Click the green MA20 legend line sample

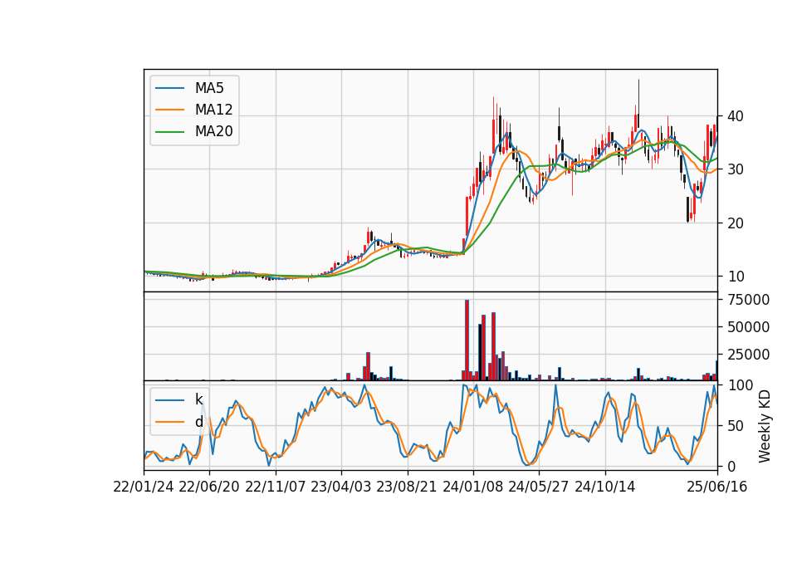tap(169, 131)
